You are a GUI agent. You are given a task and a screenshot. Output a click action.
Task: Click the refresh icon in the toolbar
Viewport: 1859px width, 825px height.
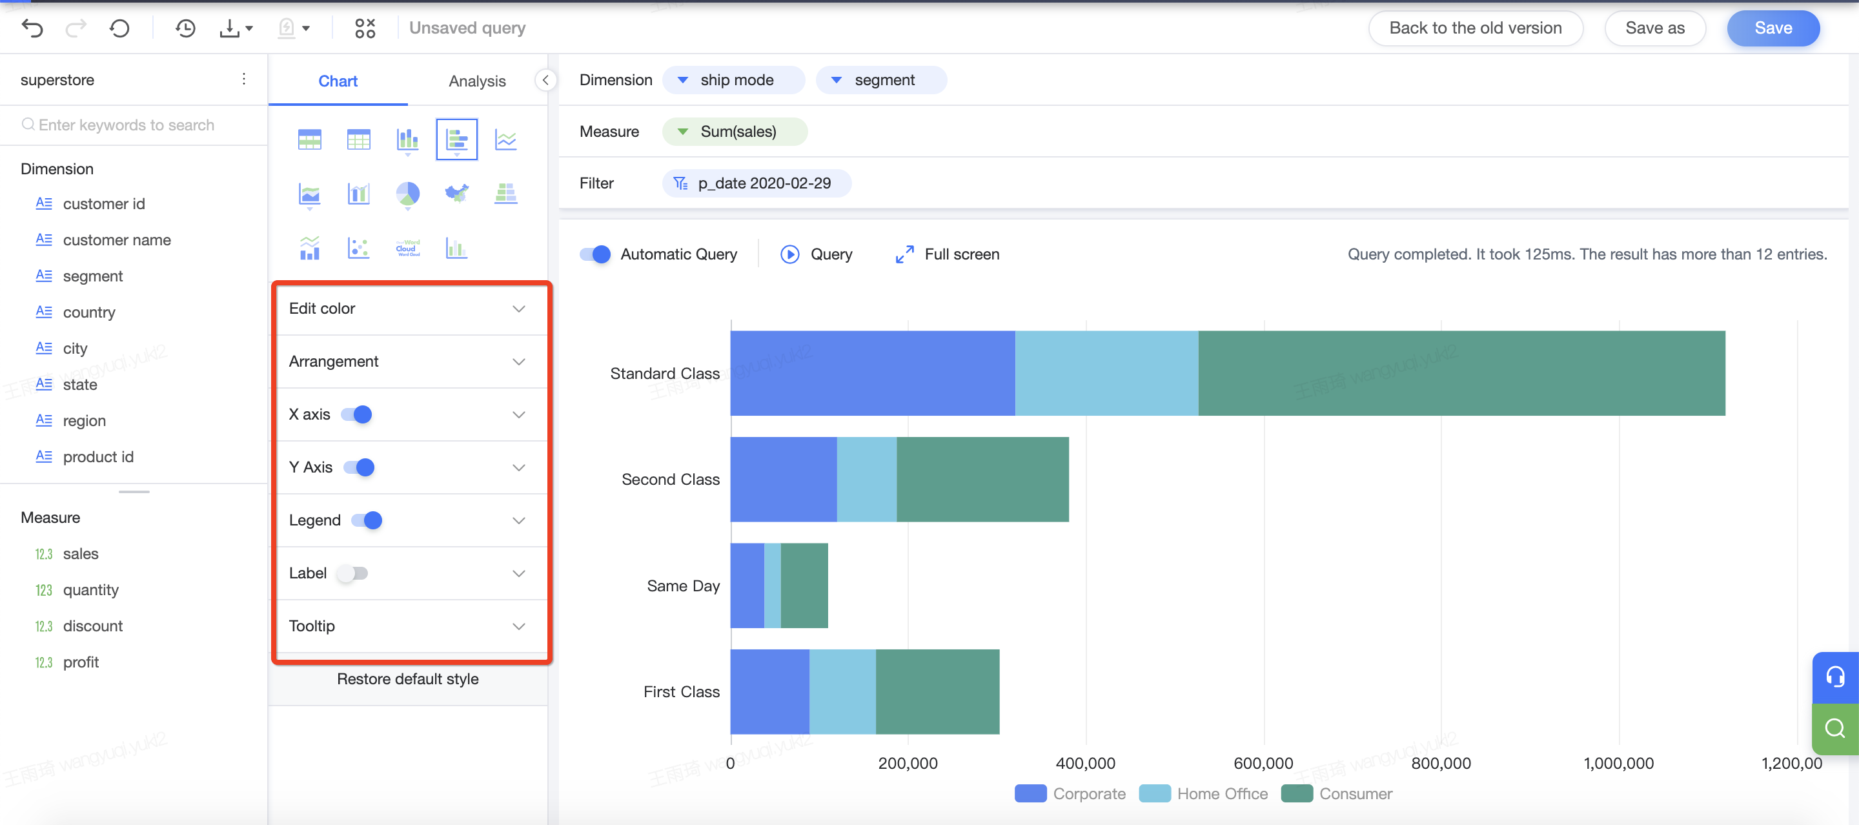(120, 28)
